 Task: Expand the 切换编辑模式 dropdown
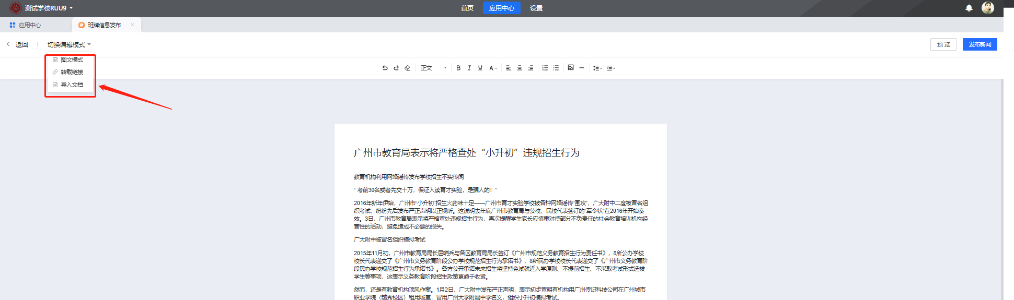point(69,45)
